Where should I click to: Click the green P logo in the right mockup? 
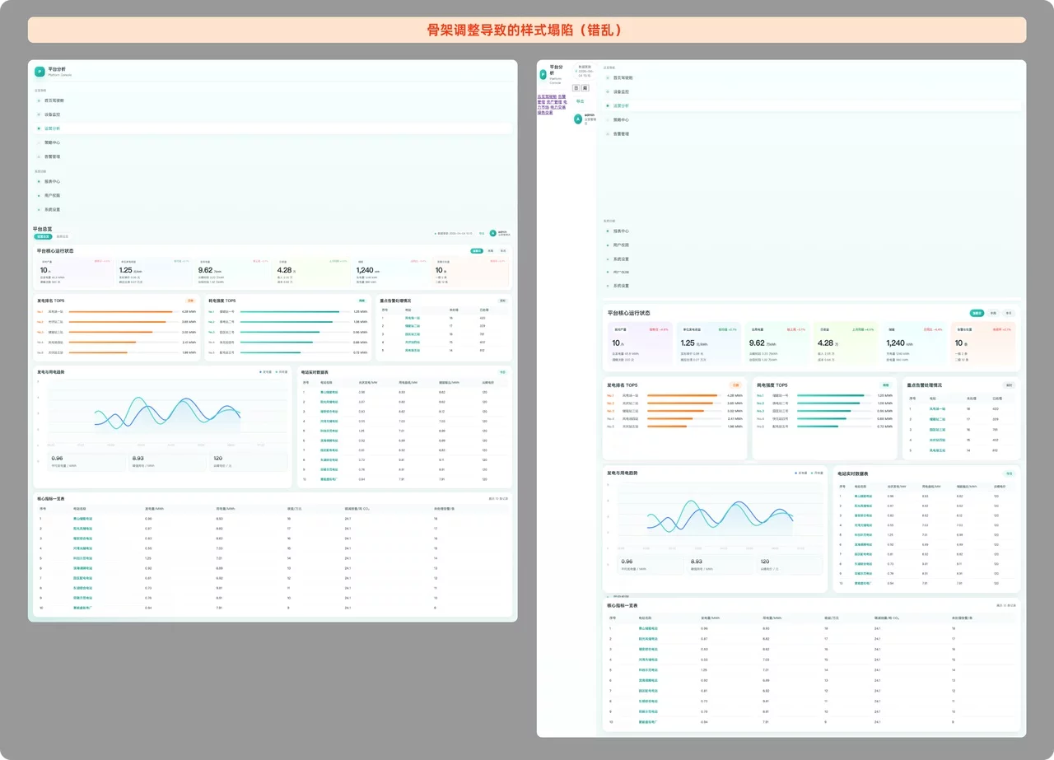(543, 74)
